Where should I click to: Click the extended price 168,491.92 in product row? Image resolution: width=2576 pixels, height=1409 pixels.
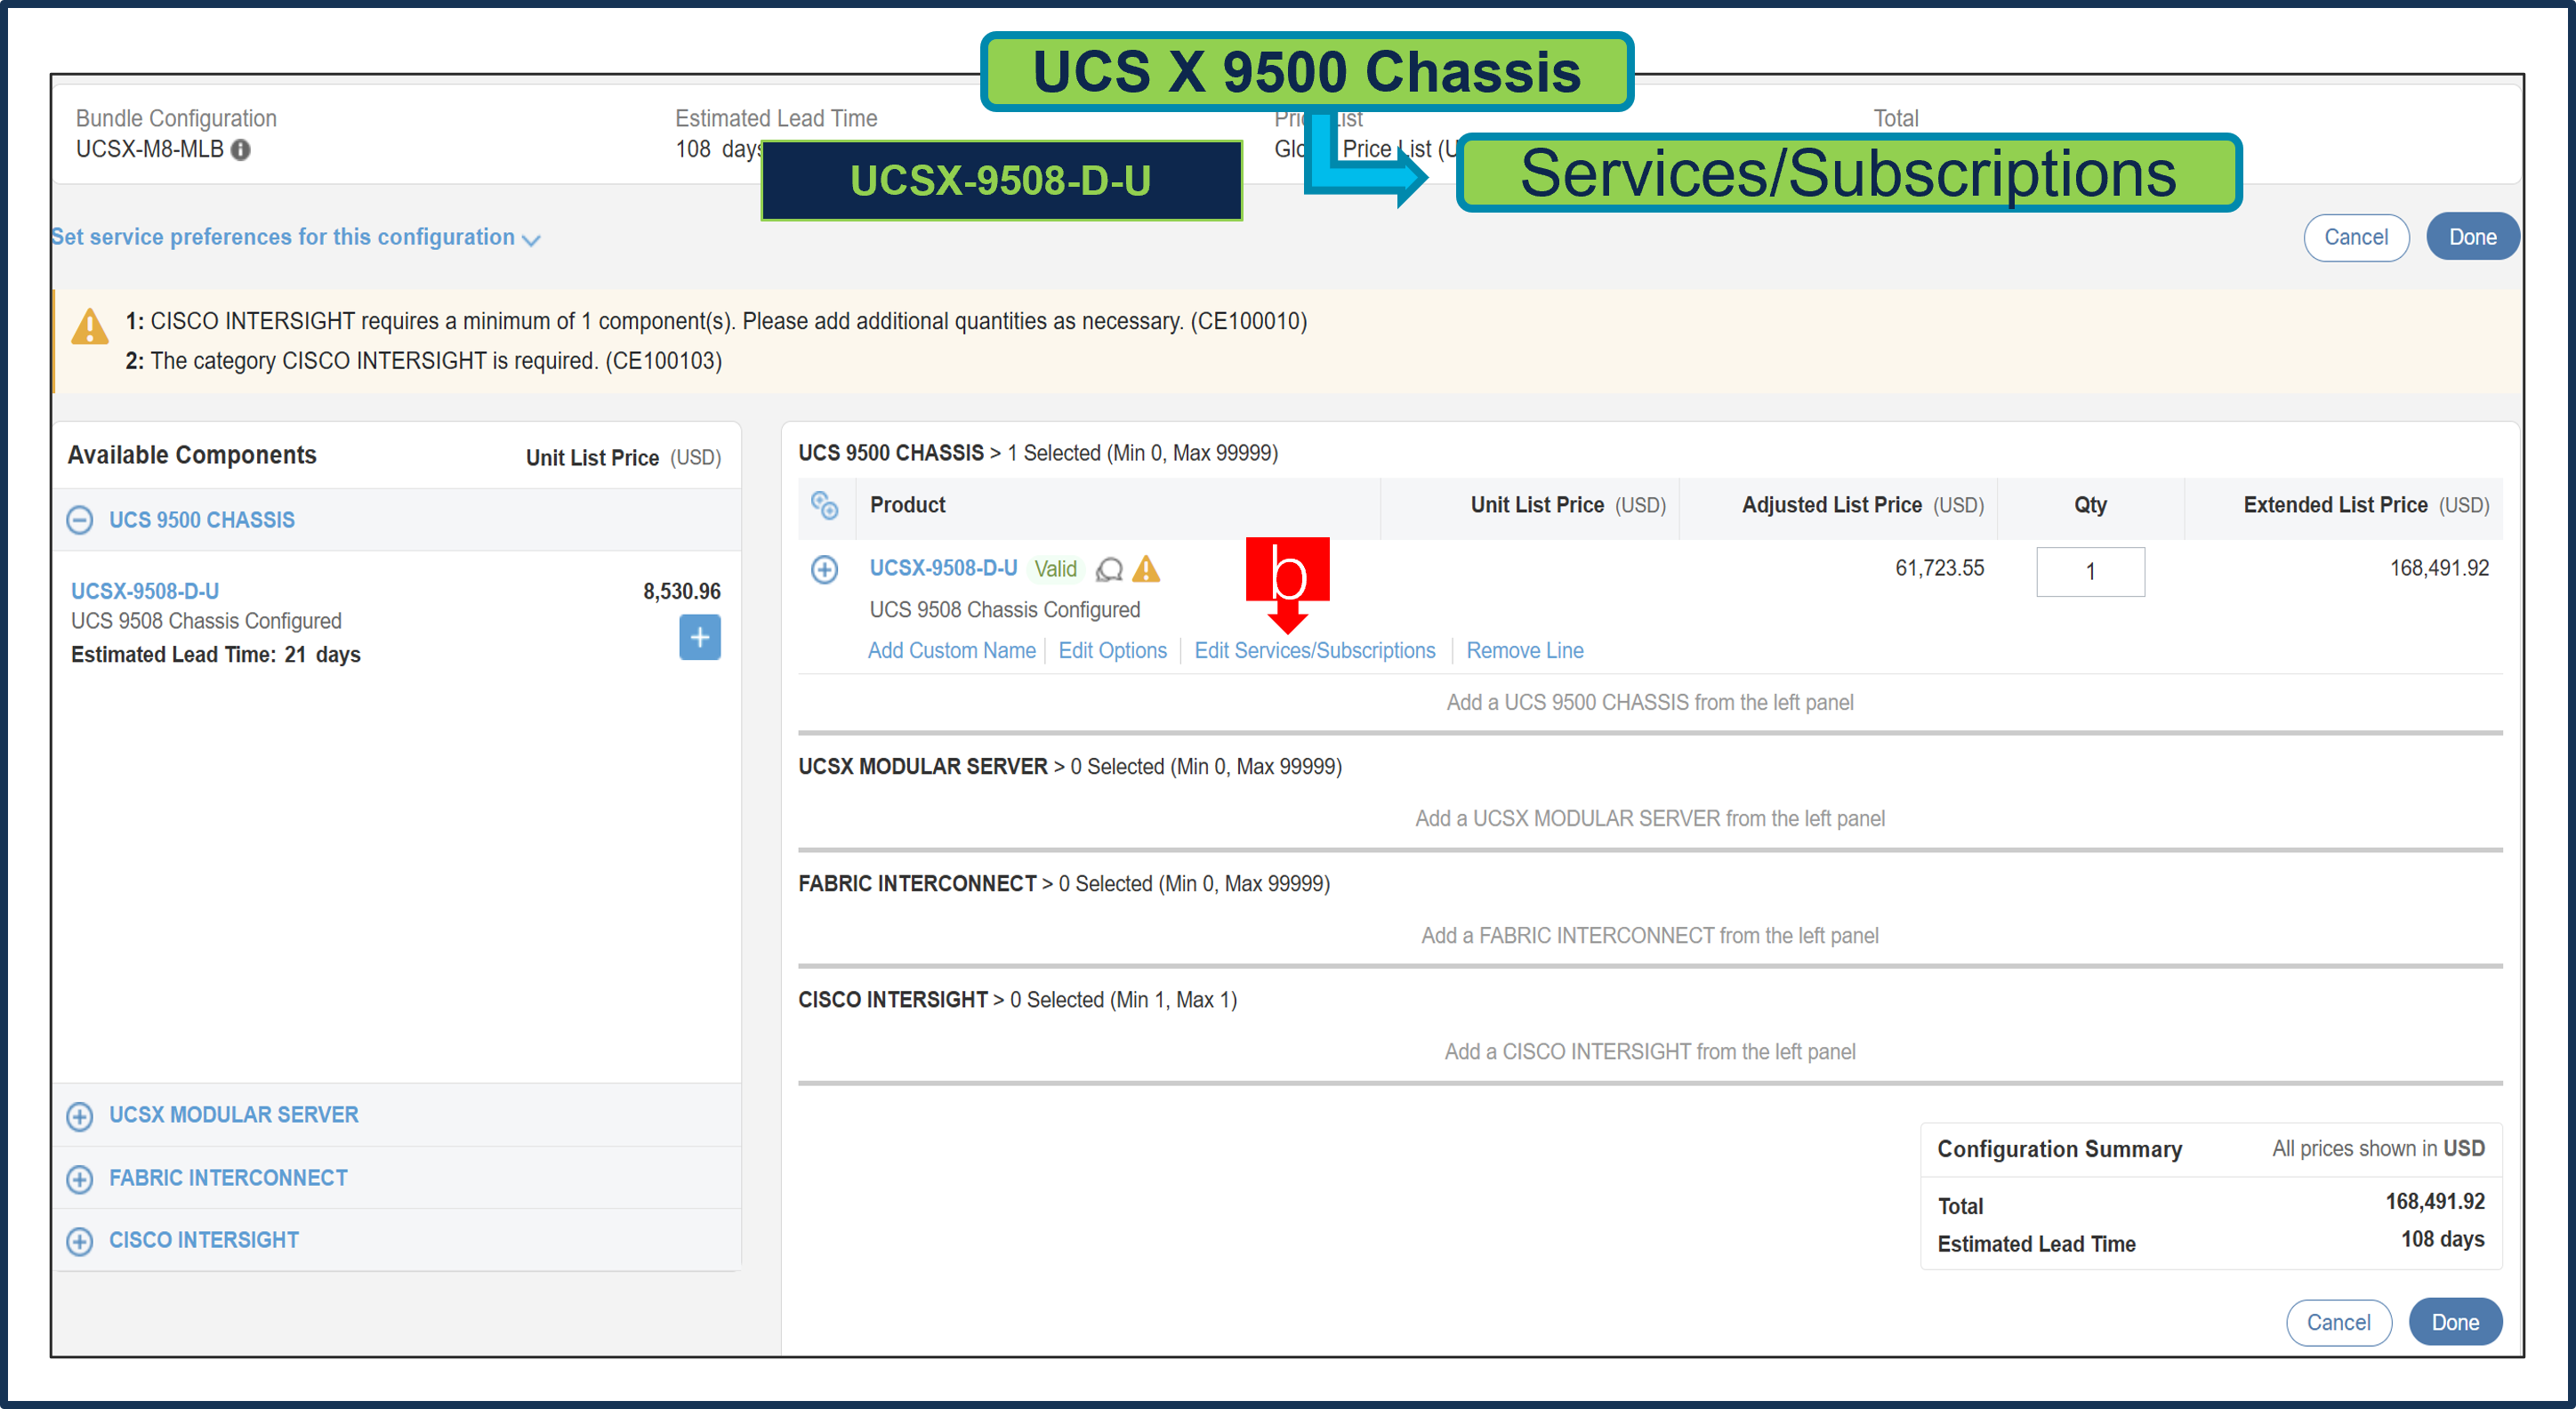(x=2439, y=568)
